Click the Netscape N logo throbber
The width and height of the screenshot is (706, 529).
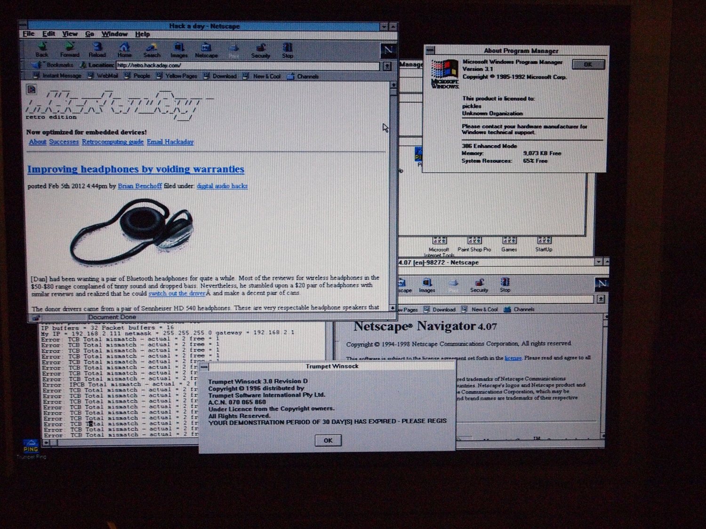(388, 50)
